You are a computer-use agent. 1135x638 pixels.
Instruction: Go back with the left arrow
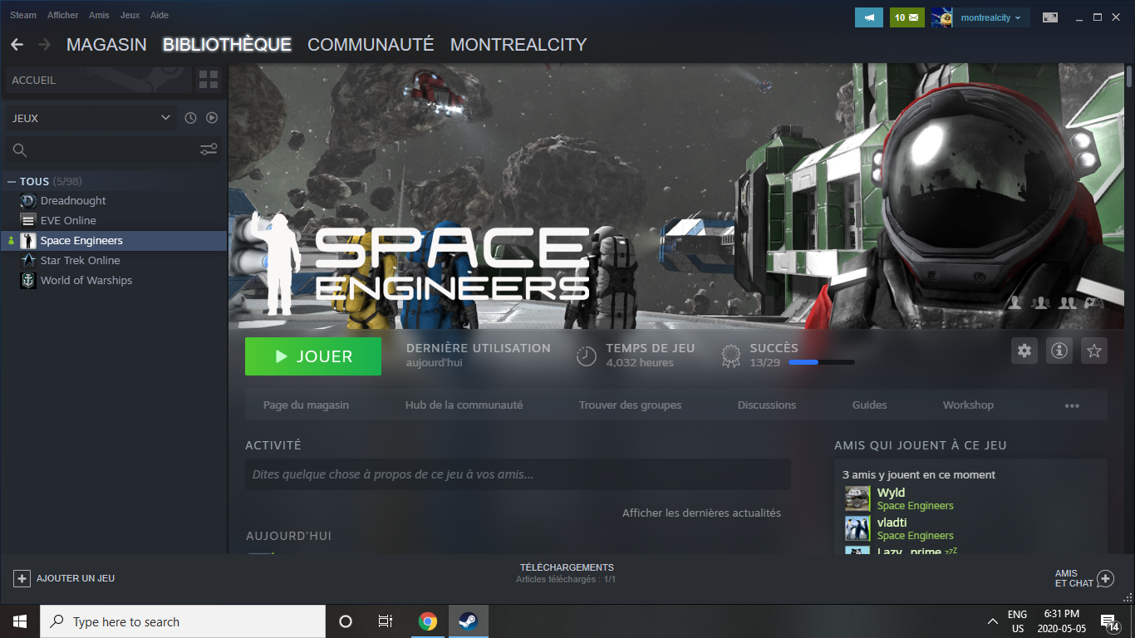tap(17, 45)
